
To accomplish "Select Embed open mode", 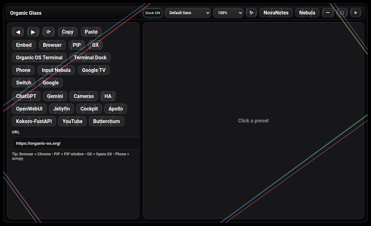I will click(24, 45).
